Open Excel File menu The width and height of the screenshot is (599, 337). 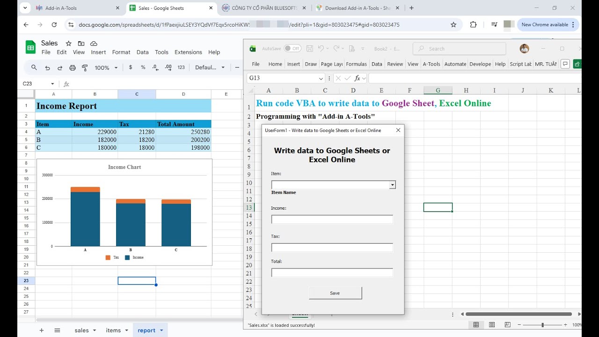pyautogui.click(x=256, y=64)
